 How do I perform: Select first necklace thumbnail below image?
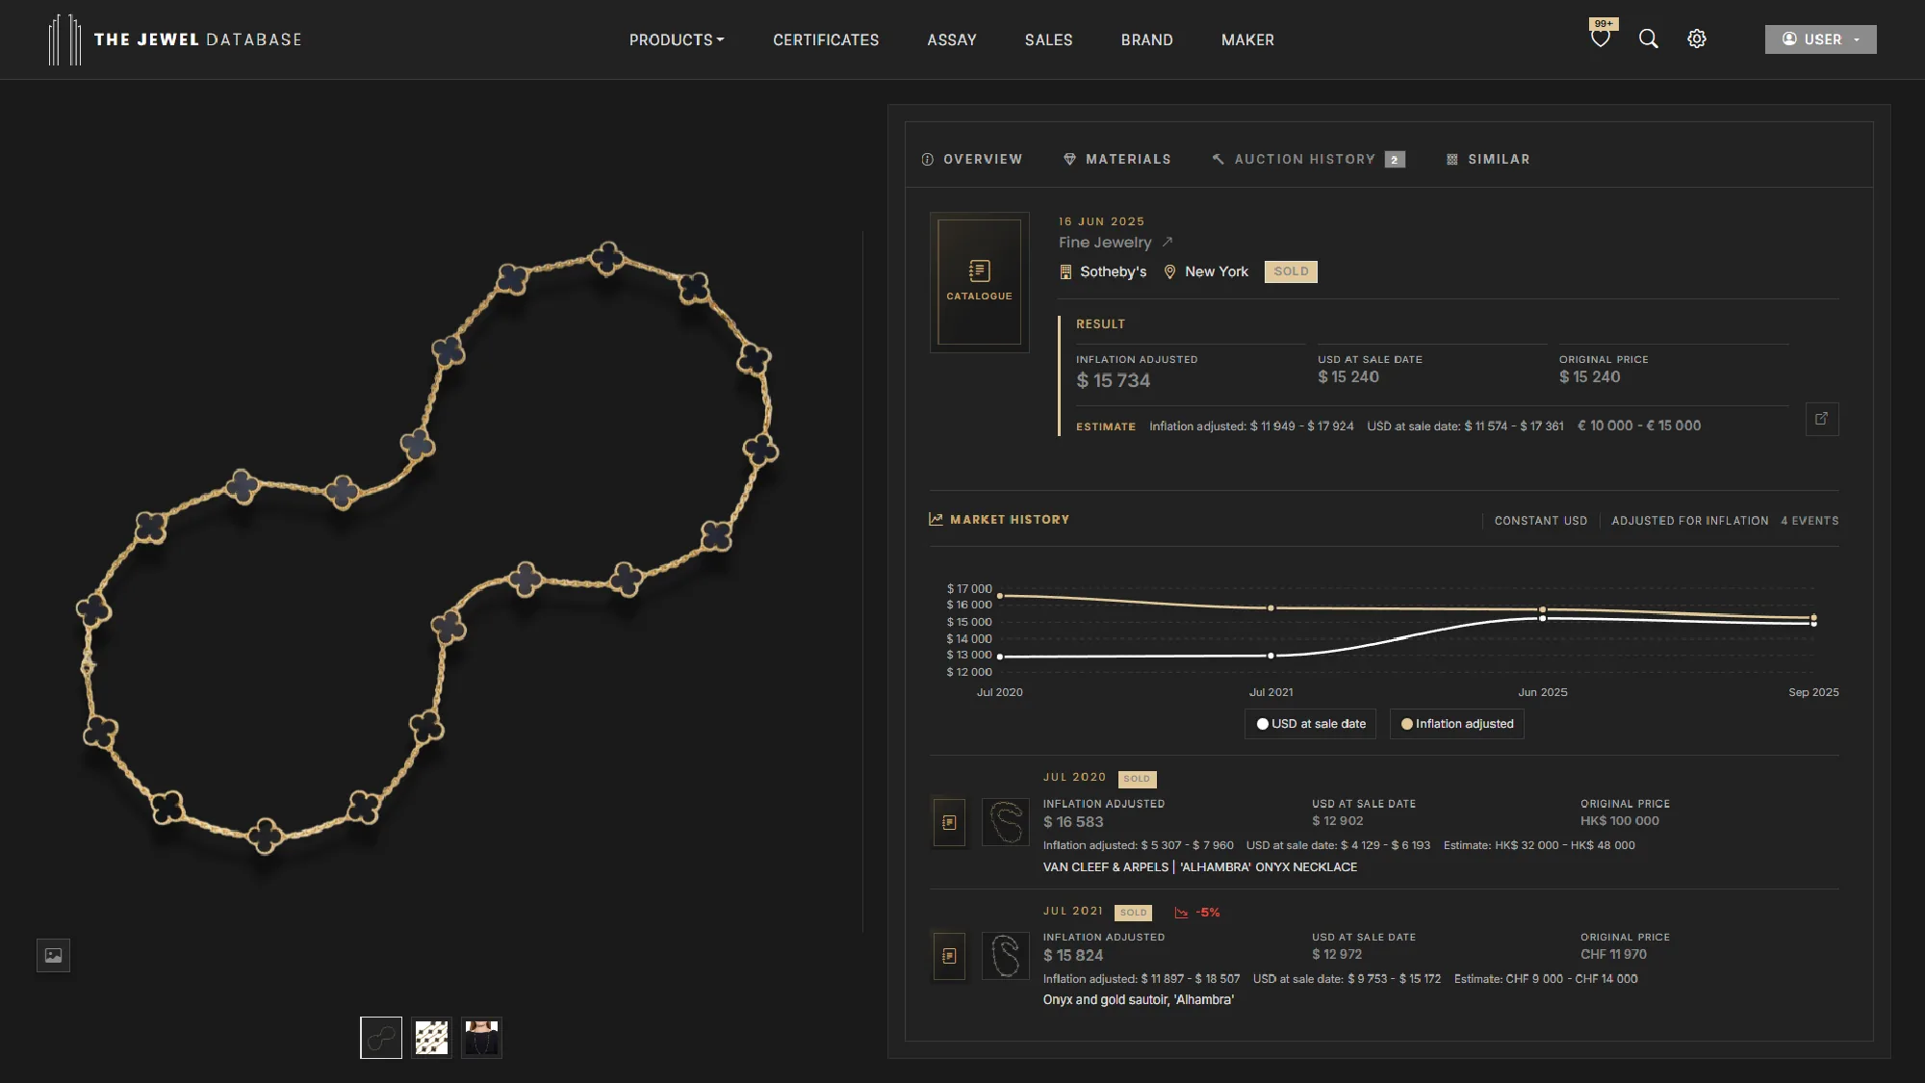(x=381, y=1038)
